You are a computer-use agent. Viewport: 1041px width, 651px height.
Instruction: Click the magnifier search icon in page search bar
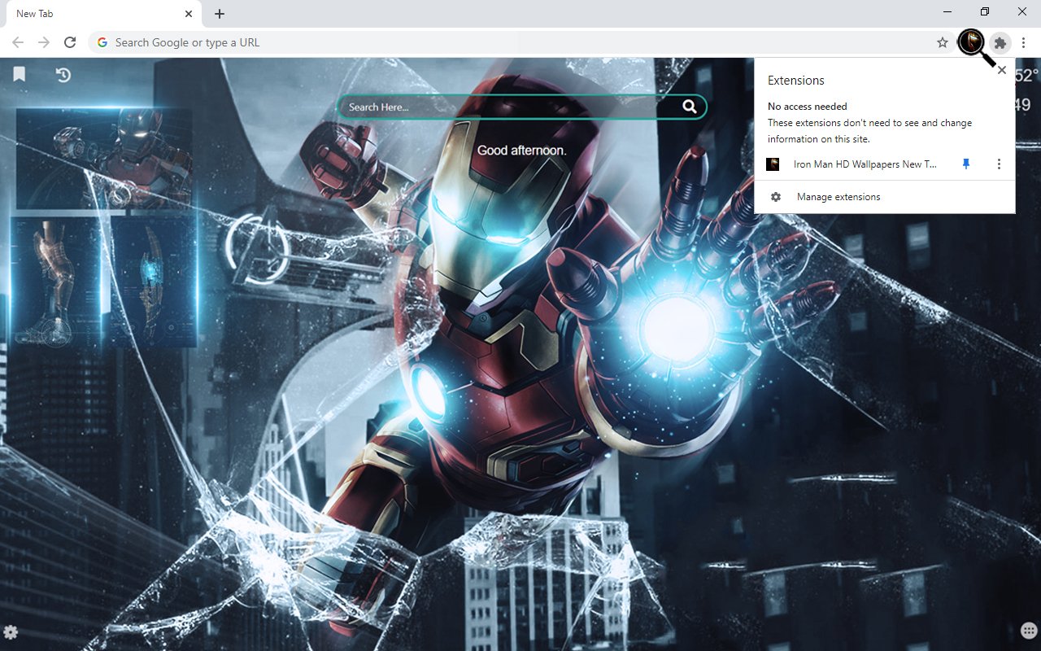pyautogui.click(x=690, y=107)
